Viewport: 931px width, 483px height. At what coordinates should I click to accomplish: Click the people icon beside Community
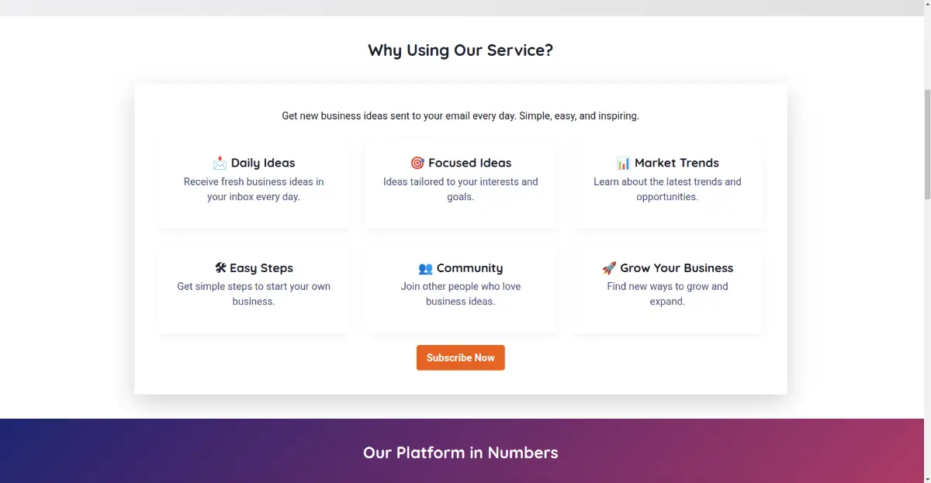[425, 268]
